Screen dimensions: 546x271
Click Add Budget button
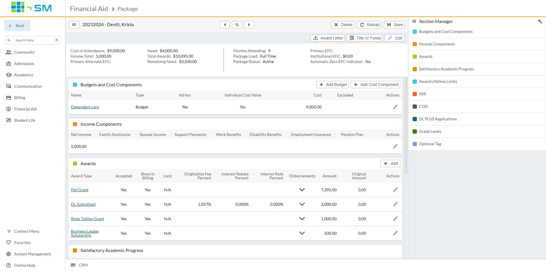(333, 85)
